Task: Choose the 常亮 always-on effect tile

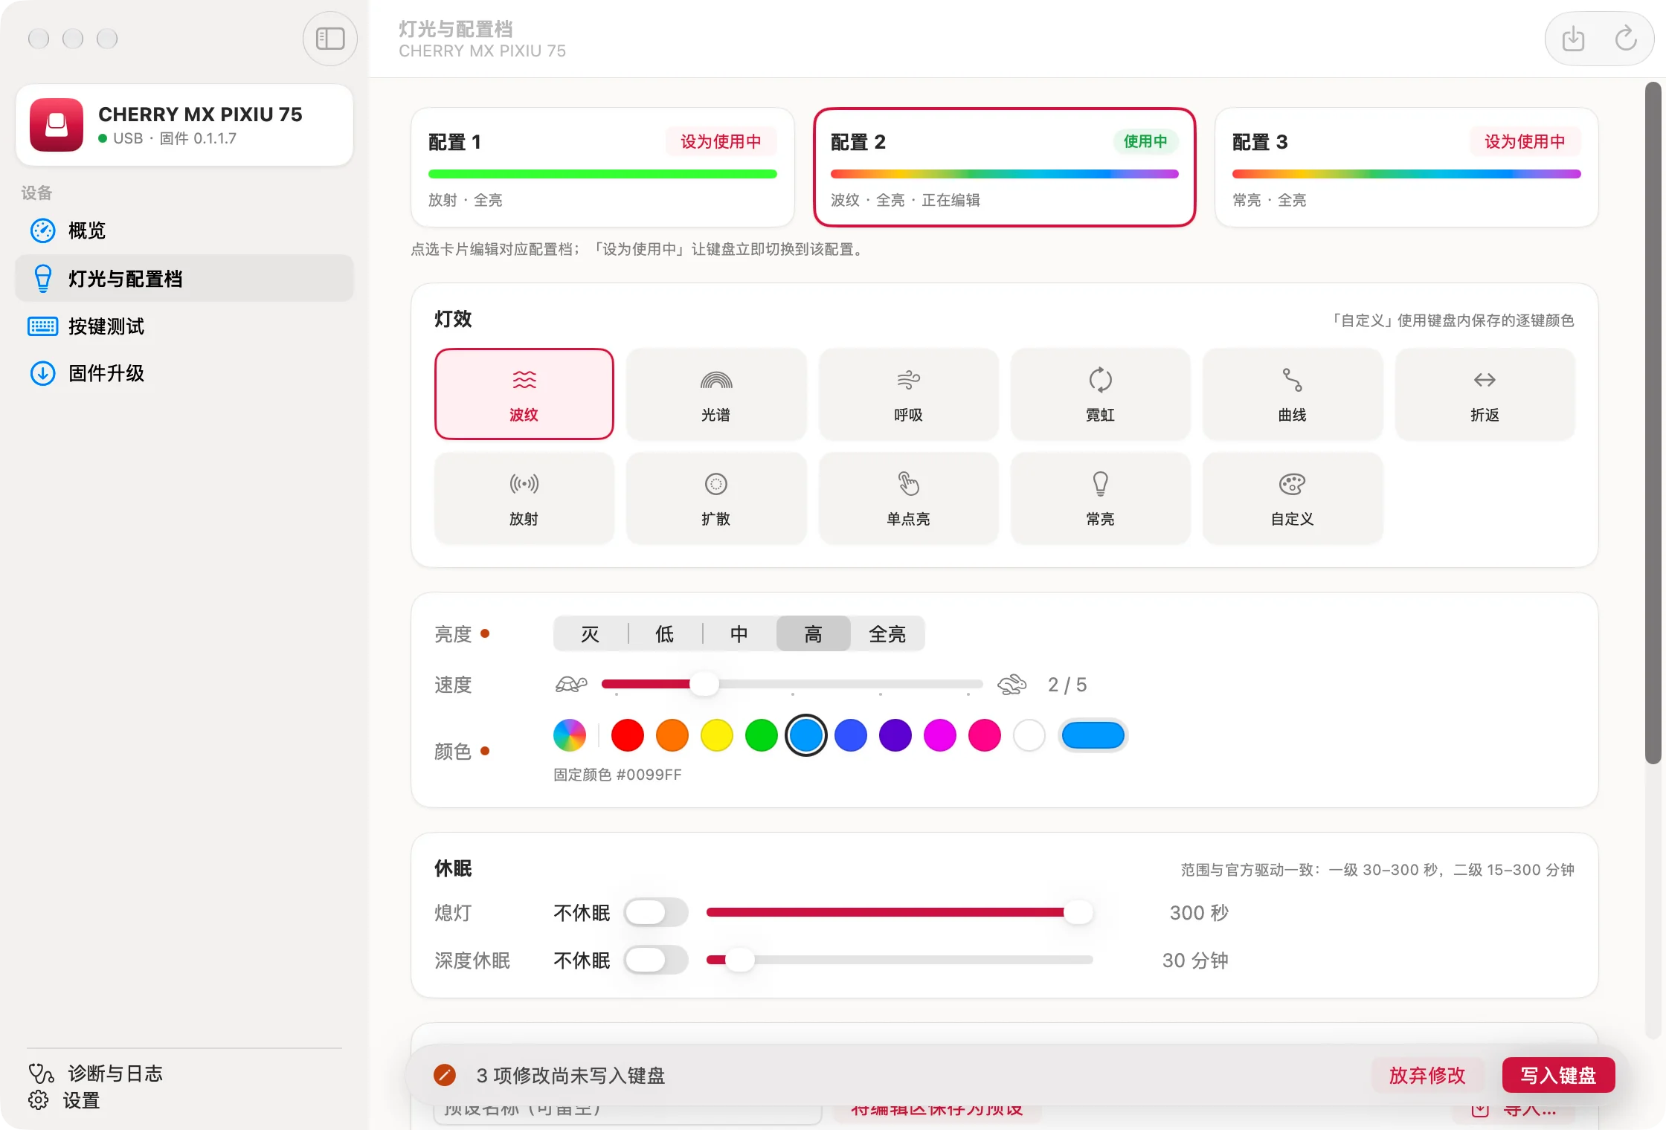Action: click(x=1100, y=498)
